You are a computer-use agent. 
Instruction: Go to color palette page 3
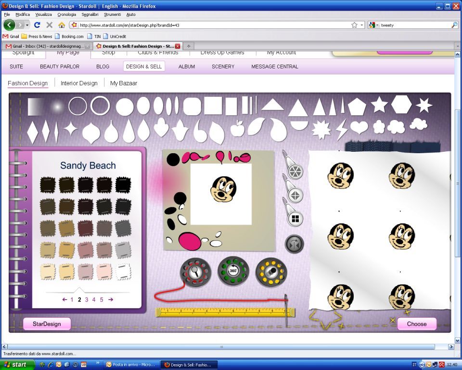(87, 300)
